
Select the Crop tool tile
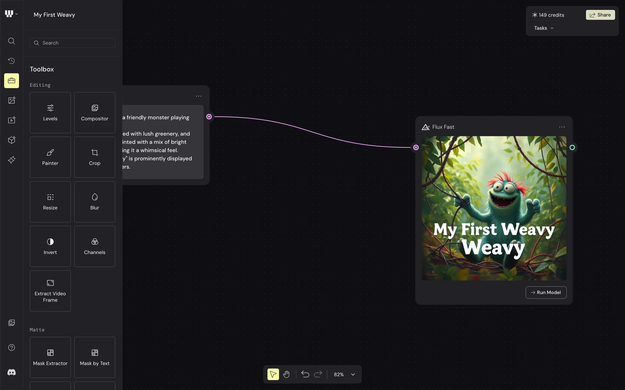click(x=95, y=157)
